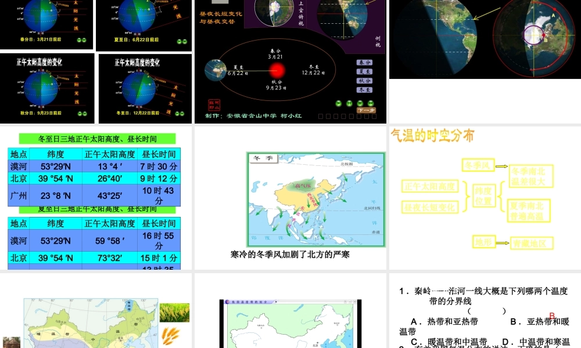Click the green play button in the orbit animation
Screen dimensions: 581x348
point(338,104)
